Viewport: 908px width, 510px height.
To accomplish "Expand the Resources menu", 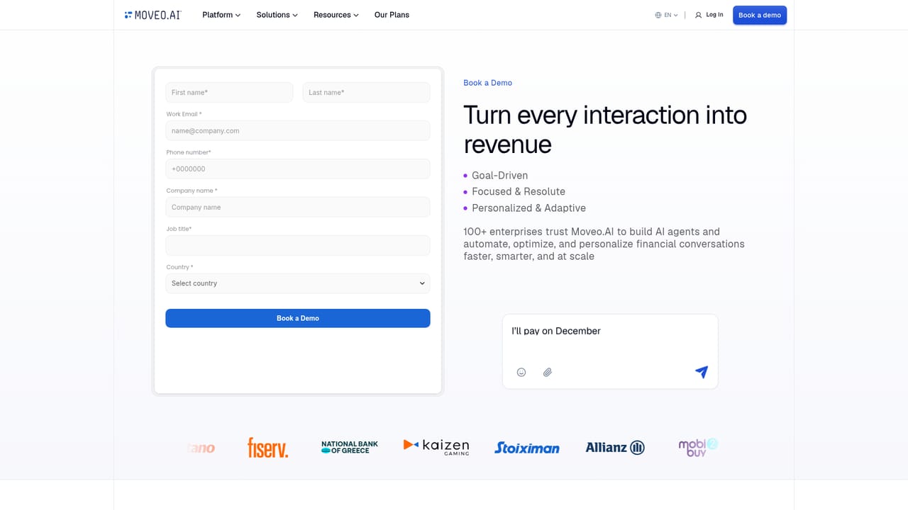I will tap(336, 15).
